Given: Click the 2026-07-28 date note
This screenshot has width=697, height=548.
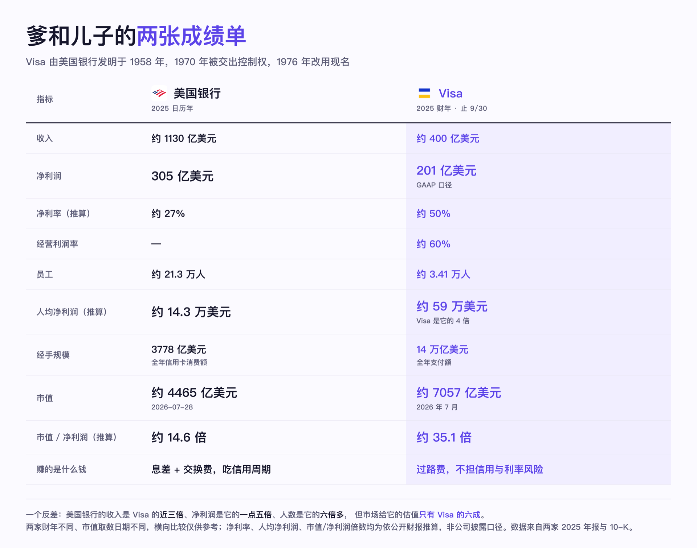Looking at the screenshot, I should click(172, 407).
